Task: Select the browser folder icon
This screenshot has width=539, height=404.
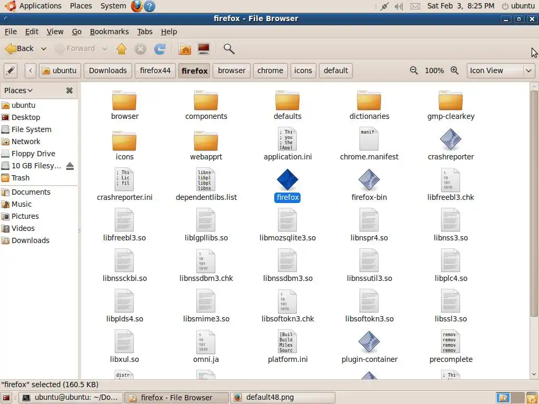Action: 124,100
